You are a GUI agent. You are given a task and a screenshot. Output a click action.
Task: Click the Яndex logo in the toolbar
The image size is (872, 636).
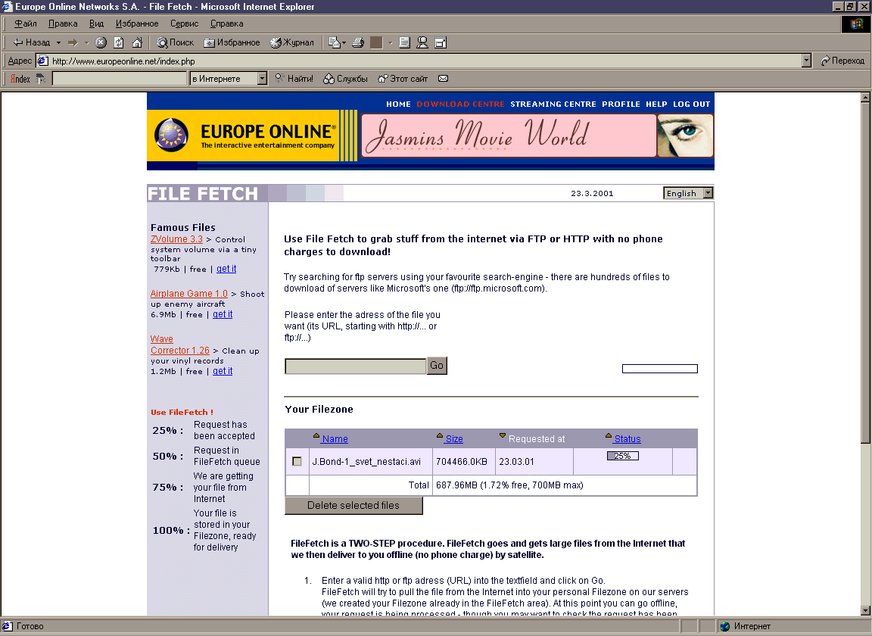(x=20, y=79)
